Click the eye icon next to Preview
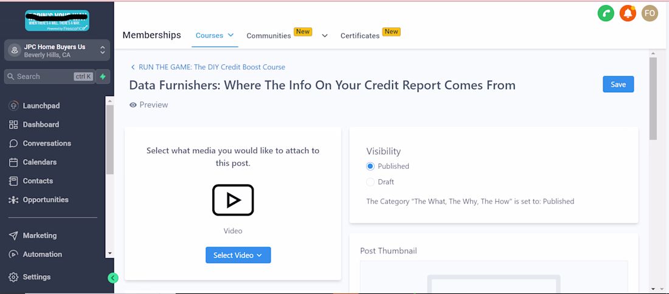This screenshot has height=294, width=669. point(133,105)
